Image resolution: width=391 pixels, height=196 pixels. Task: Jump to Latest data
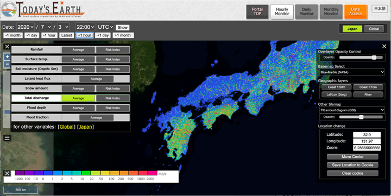(67, 35)
